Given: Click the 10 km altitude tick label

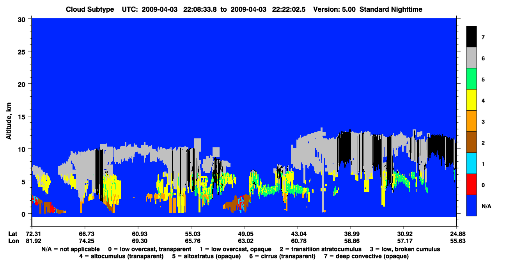Looking at the screenshot, I should point(23,149).
